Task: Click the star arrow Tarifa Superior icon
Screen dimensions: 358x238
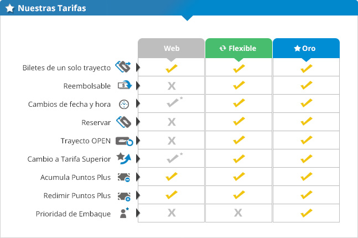Action: tap(124, 158)
